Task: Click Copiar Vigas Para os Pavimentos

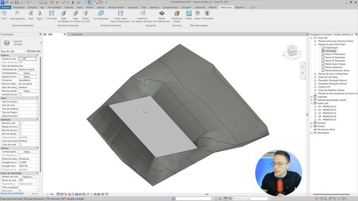Action: pyautogui.click(x=120, y=16)
